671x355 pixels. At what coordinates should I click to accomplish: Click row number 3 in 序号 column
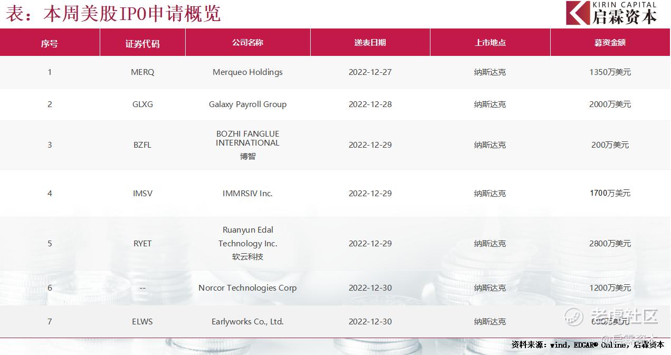coord(50,145)
